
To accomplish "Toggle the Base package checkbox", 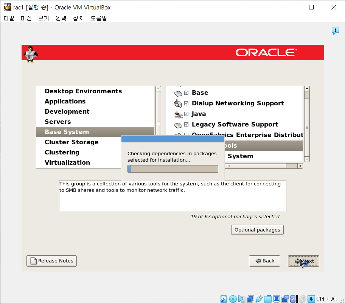I will (186, 93).
